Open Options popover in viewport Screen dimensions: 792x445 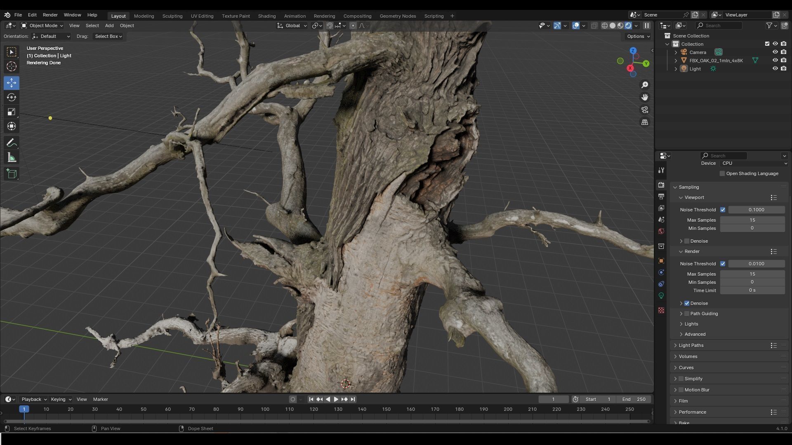click(638, 36)
